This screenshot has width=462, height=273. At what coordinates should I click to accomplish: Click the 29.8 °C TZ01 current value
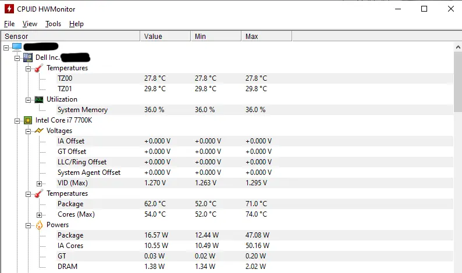click(155, 89)
